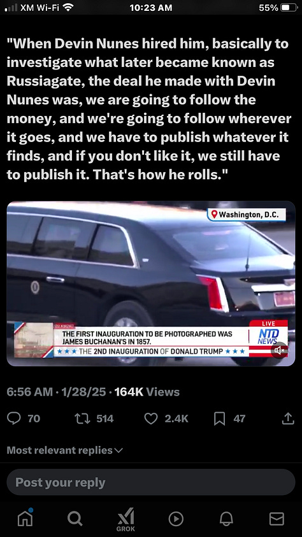Image resolution: width=302 pixels, height=537 pixels.
Task: Open the Search magnifier tab
Action: [x=75, y=519]
